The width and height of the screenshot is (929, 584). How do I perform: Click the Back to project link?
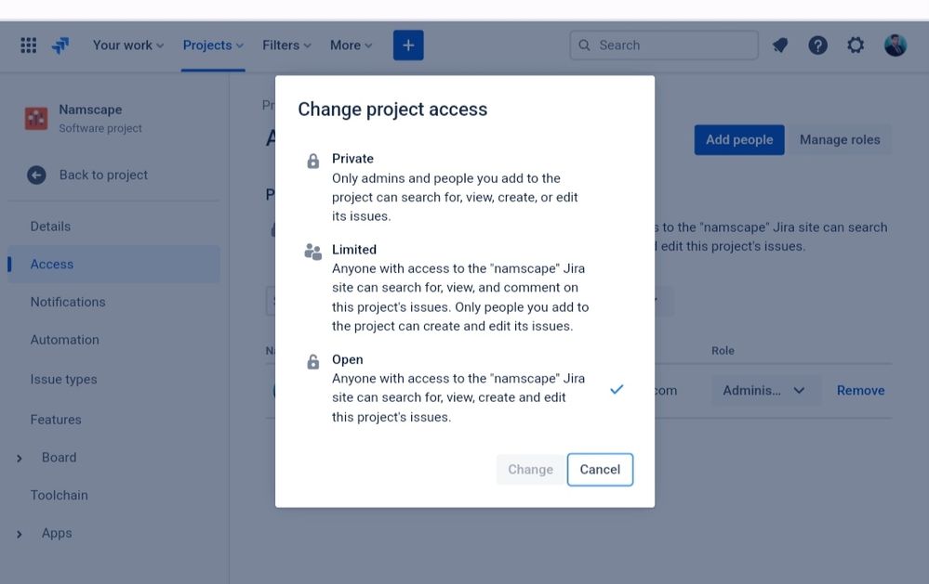point(103,175)
